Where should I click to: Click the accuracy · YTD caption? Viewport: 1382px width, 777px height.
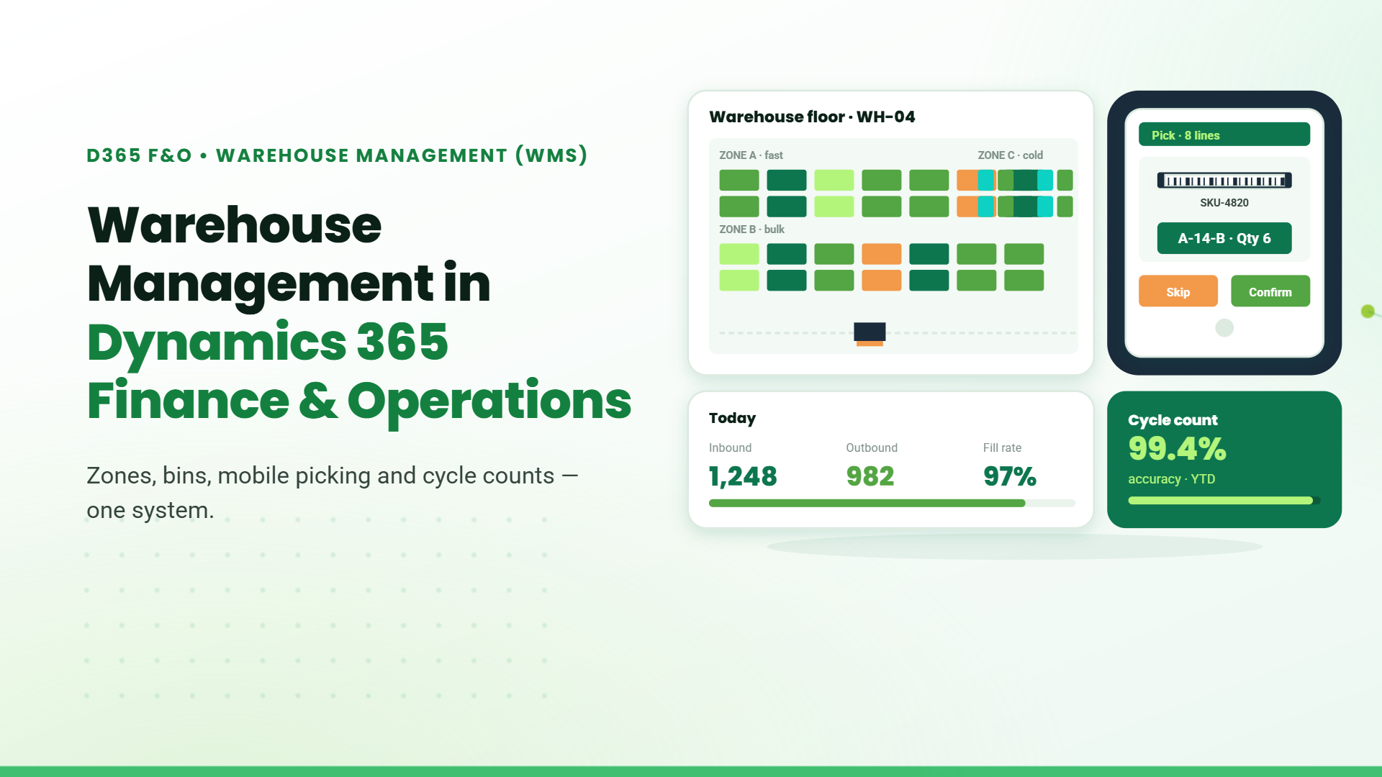1171,479
